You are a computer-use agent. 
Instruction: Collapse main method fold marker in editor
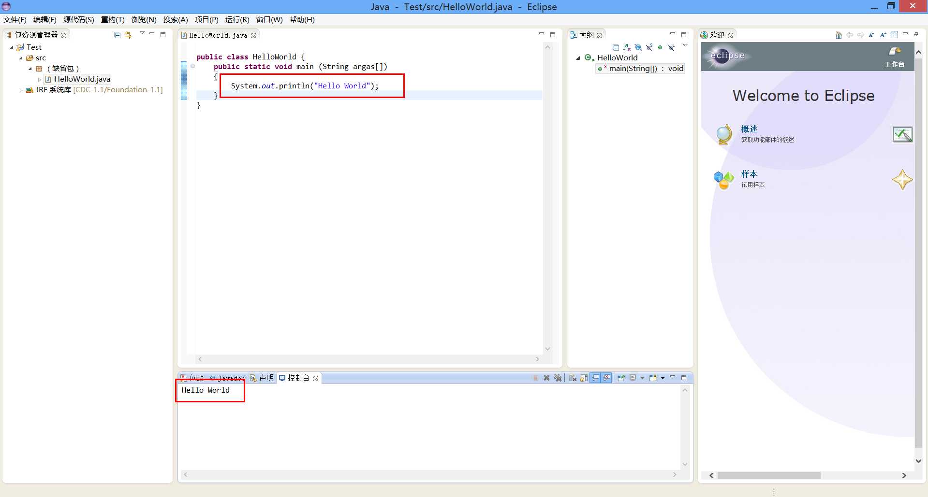pos(192,66)
